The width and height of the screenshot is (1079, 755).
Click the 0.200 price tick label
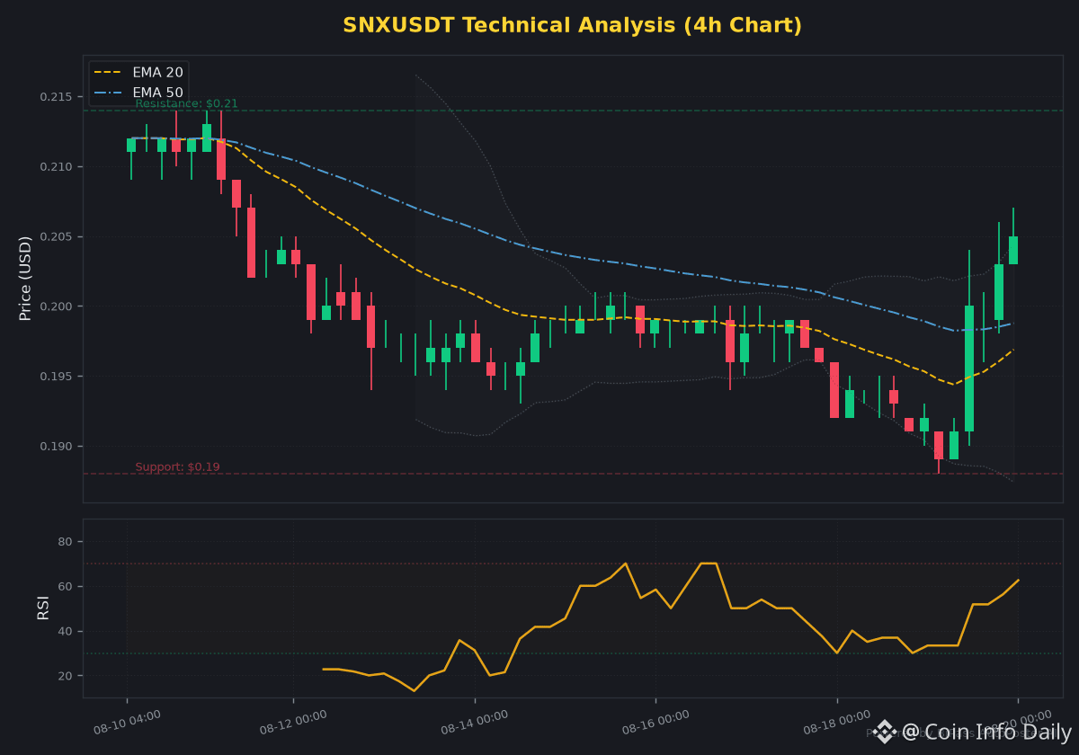tap(58, 306)
